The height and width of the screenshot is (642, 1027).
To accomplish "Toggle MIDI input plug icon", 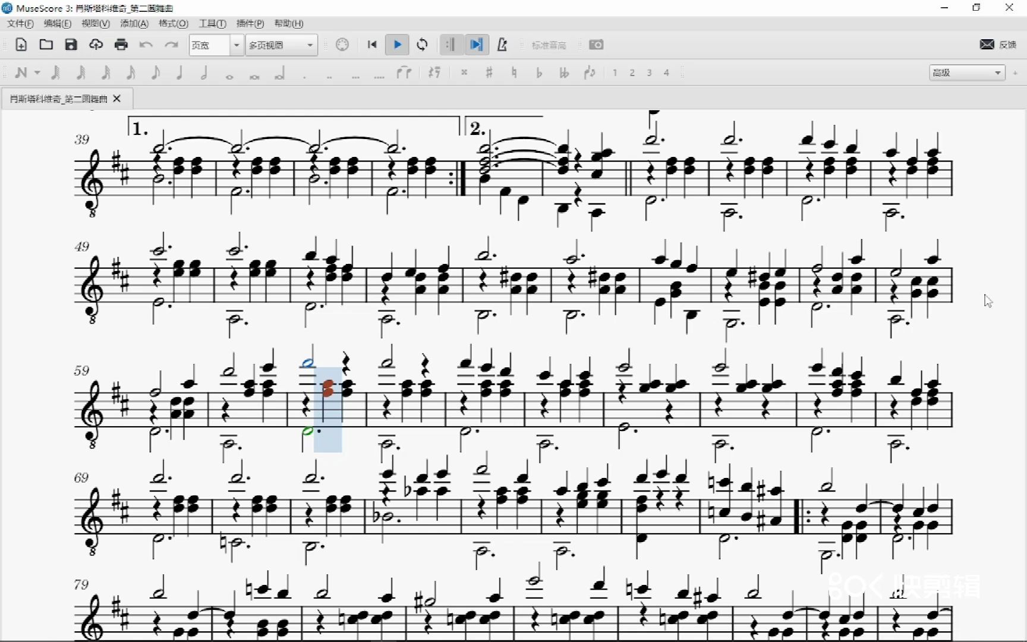I will [342, 45].
